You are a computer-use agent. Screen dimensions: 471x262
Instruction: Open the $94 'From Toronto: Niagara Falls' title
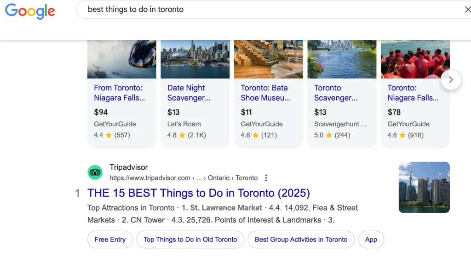119,93
